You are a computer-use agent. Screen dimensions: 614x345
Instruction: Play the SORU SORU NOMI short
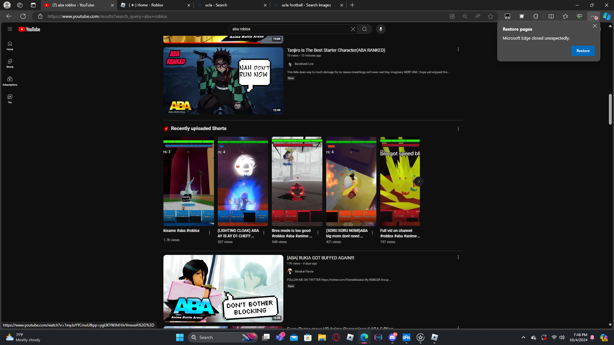point(351,181)
